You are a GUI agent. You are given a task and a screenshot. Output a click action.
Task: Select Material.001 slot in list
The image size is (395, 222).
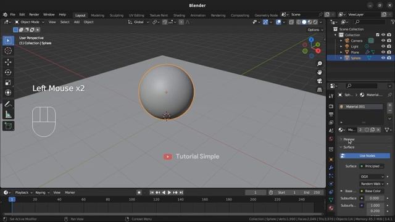pos(360,107)
